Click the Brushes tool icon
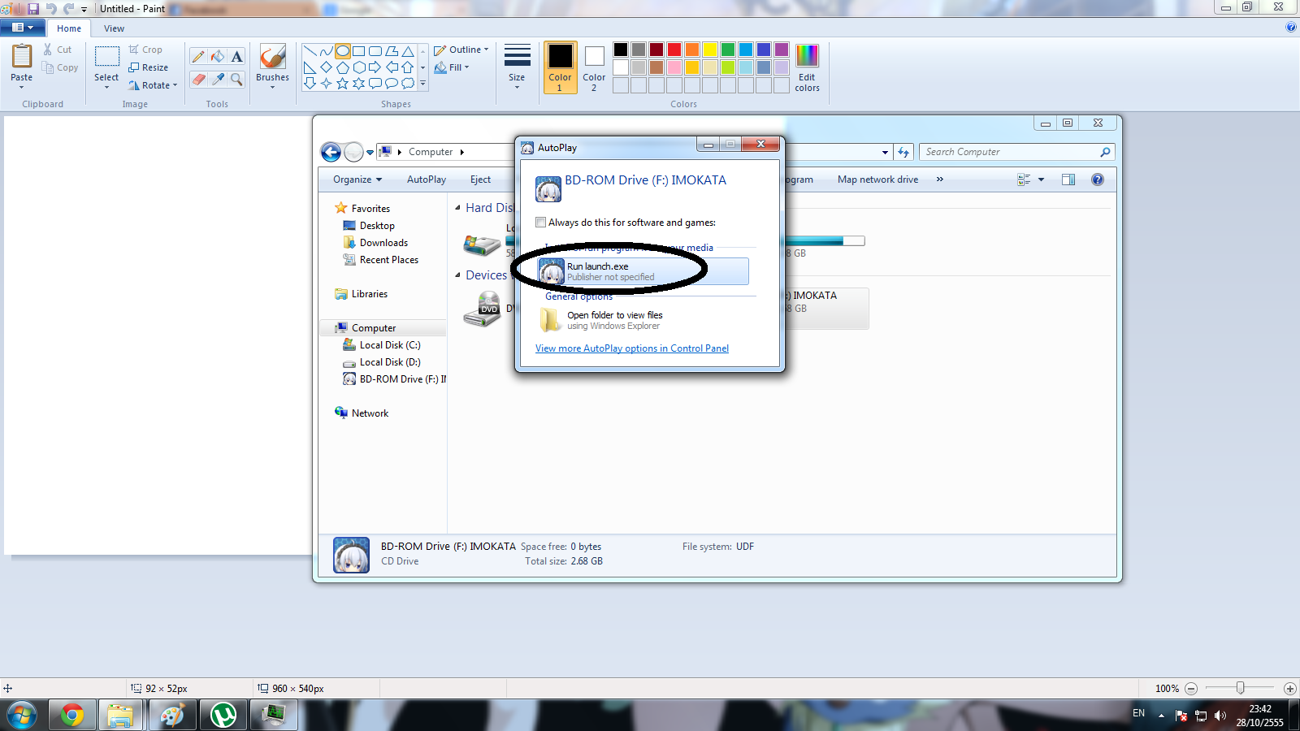Image resolution: width=1300 pixels, height=731 pixels. point(272,57)
